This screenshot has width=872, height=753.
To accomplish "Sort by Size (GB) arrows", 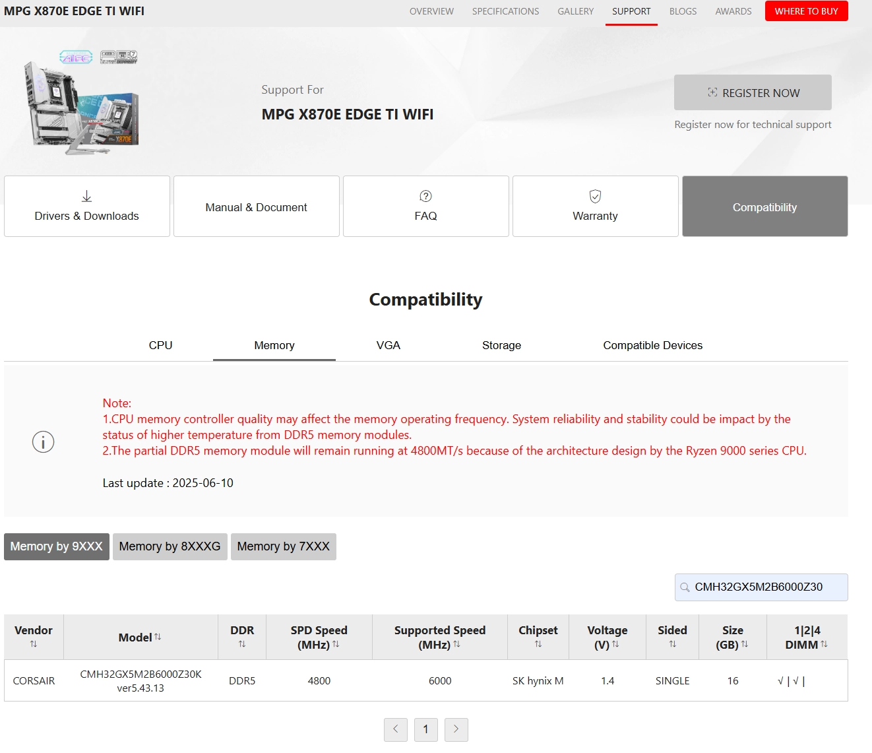I will coord(745,644).
